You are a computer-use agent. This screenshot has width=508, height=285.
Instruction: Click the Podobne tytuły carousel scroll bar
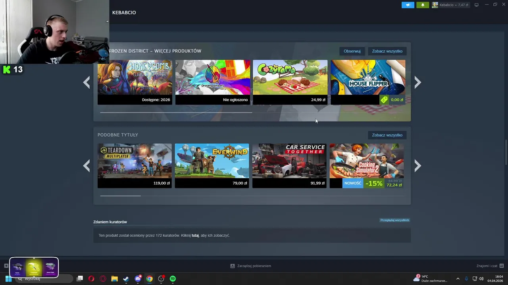(120, 196)
